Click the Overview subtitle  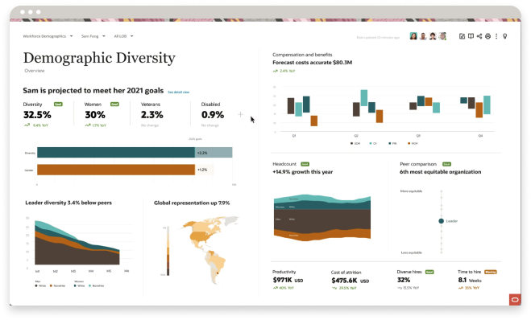(x=35, y=71)
